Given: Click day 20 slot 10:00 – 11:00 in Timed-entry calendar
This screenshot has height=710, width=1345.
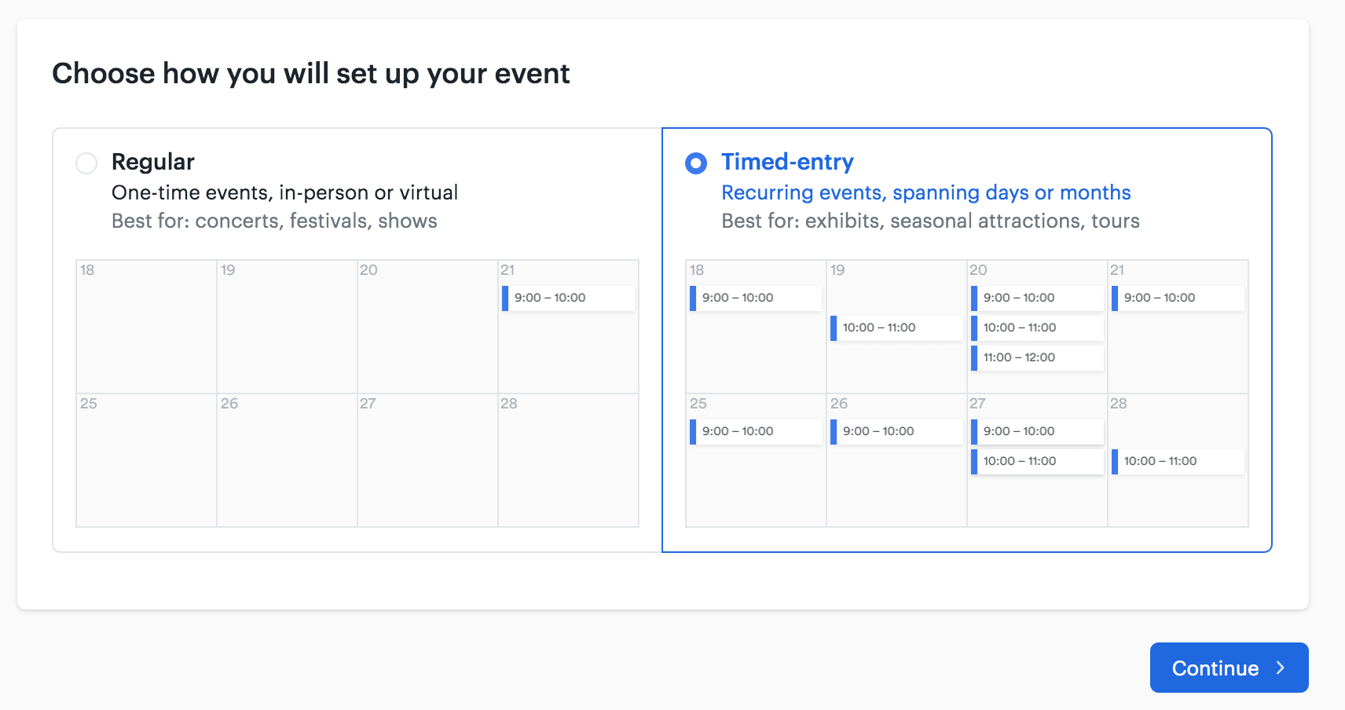Looking at the screenshot, I should [x=1037, y=328].
